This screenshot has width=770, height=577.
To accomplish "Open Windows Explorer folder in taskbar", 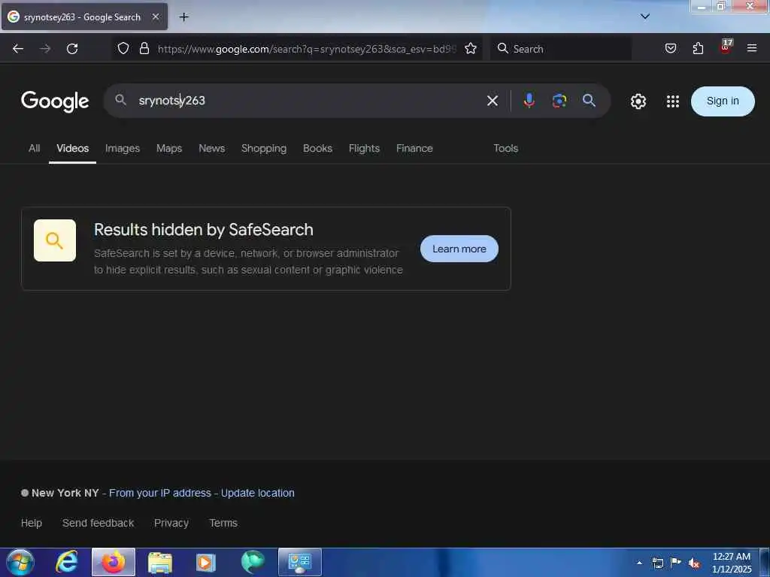I will point(160,563).
